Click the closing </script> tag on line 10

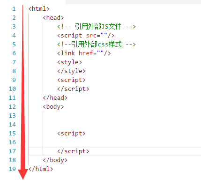(x=73, y=89)
